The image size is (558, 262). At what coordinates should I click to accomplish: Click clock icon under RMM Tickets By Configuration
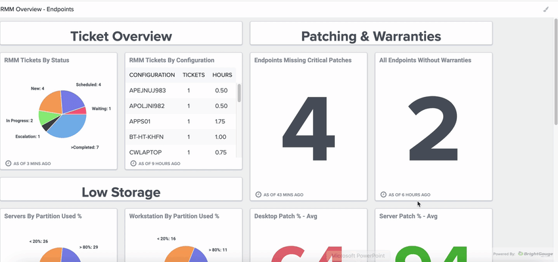(x=133, y=163)
